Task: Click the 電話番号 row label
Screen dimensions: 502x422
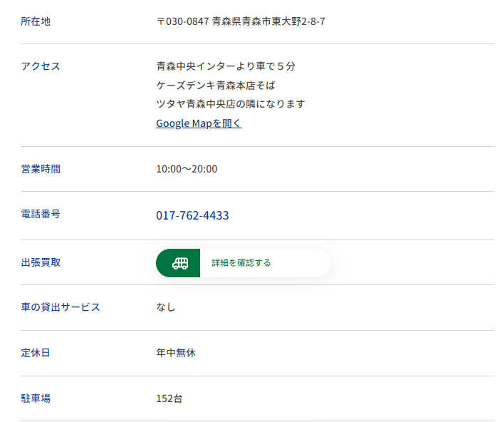Action: click(x=41, y=214)
